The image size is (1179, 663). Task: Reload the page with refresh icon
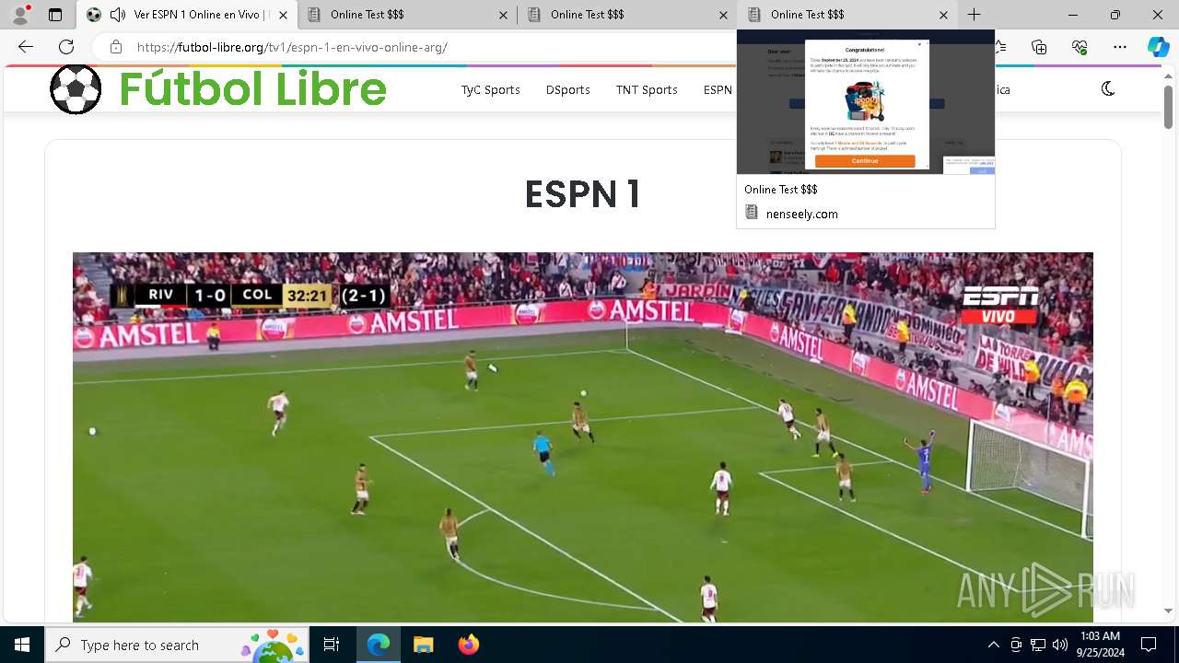66,47
